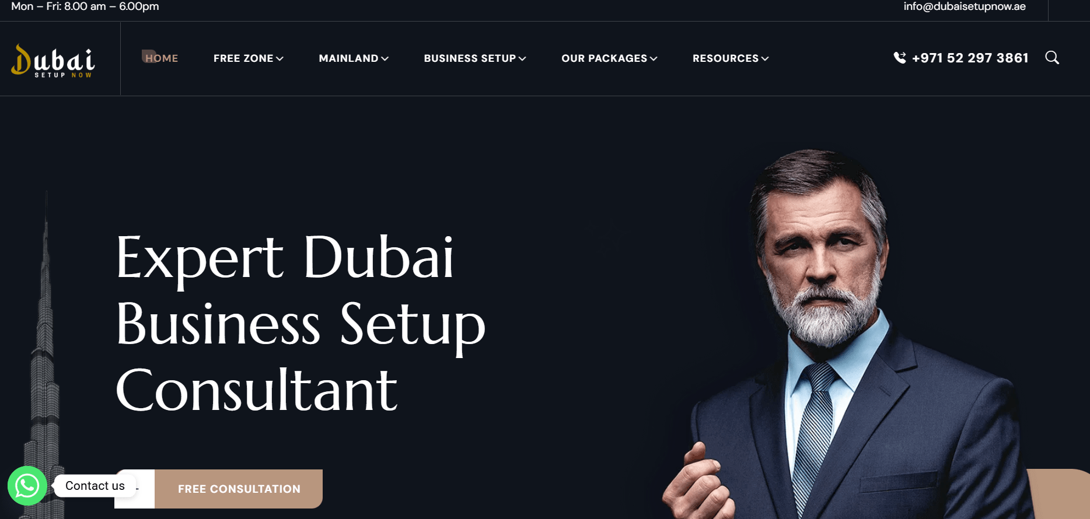Call the +971 52 297 3861 number
Image resolution: width=1090 pixels, height=519 pixels.
point(970,58)
